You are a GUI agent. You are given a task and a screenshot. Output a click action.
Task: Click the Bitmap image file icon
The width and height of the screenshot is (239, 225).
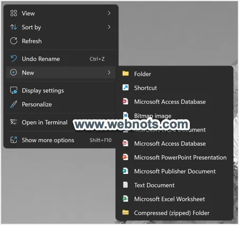coord(125,115)
